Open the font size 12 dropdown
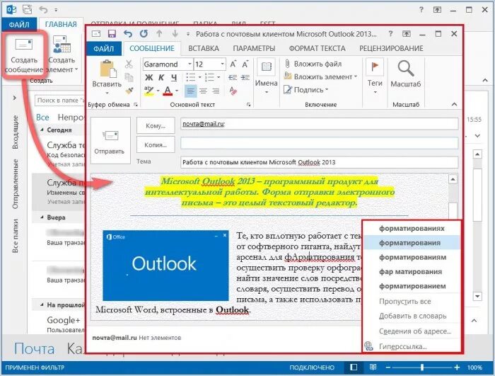This screenshot has width=495, height=376. pyautogui.click(x=222, y=64)
